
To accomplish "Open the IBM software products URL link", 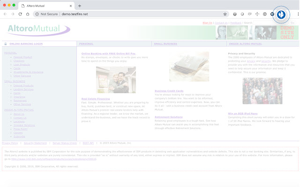I will click(54, 159).
